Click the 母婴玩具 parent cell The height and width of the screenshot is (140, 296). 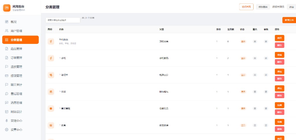point(164,109)
